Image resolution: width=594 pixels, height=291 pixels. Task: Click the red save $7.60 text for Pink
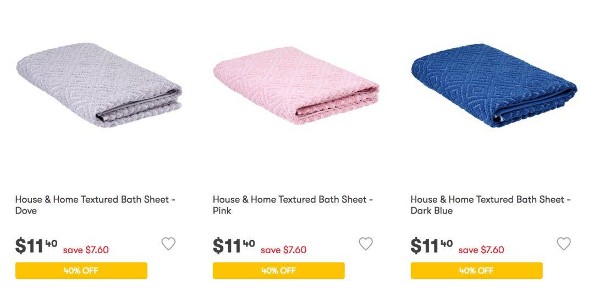(284, 250)
